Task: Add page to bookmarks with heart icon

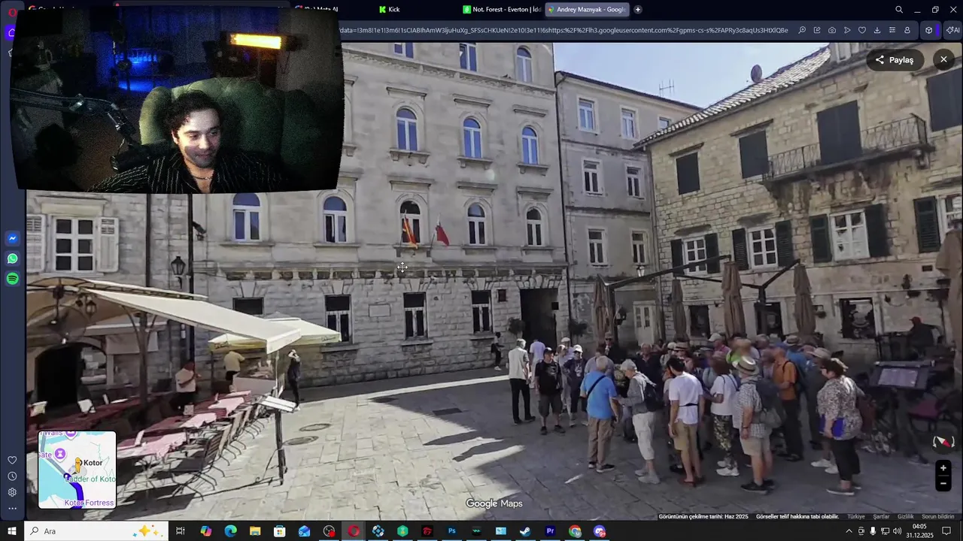Action: [x=862, y=30]
